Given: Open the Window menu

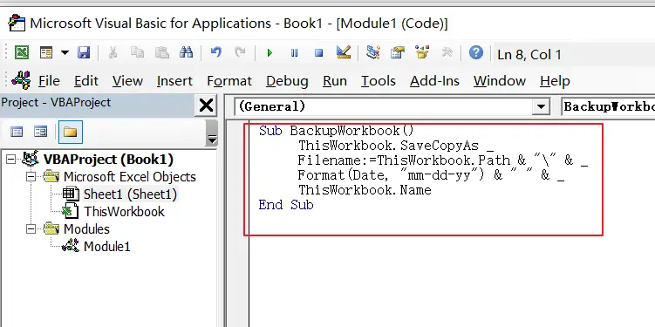Looking at the screenshot, I should [500, 80].
